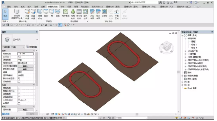Click Parking Component (停车场构件) tool
The width and height of the screenshot is (217, 121).
click(x=79, y=14)
